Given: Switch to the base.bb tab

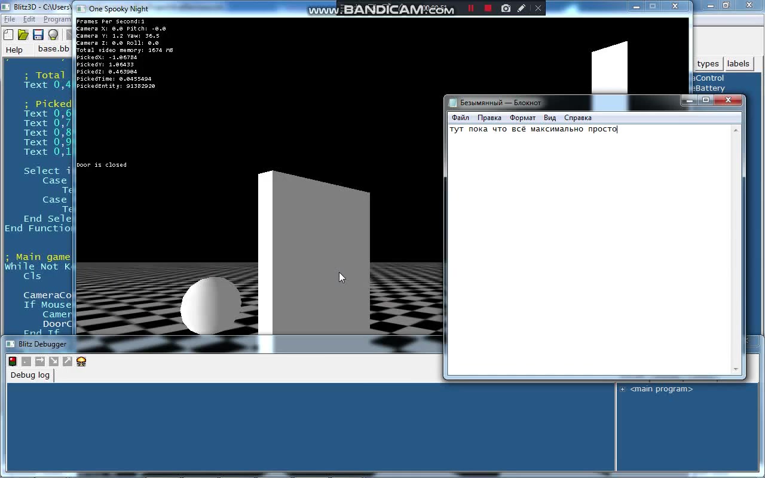Looking at the screenshot, I should point(53,49).
